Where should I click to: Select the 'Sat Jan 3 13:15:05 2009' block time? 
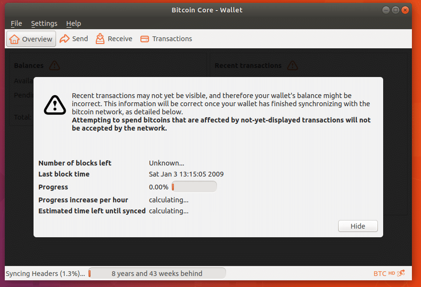186,174
